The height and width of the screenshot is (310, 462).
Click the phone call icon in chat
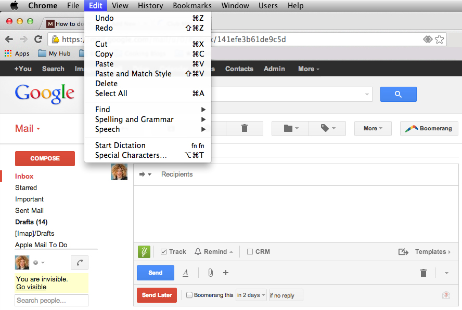pos(80,262)
